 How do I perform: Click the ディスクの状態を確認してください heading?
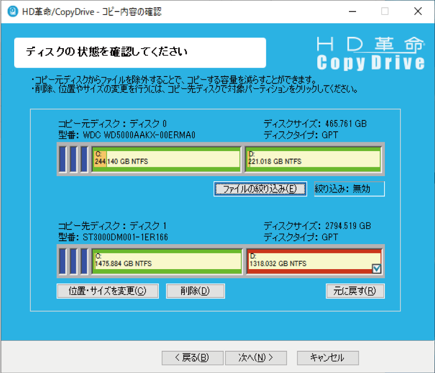(107, 52)
